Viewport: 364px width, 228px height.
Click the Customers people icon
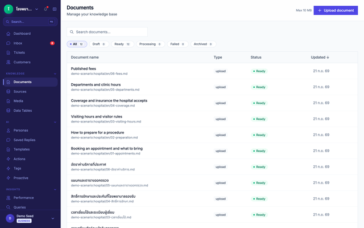(9, 62)
